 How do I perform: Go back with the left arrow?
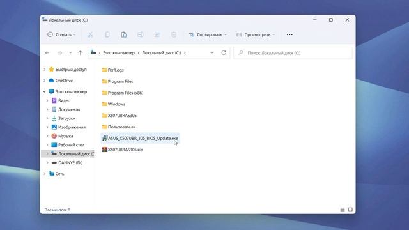pyautogui.click(x=47, y=53)
